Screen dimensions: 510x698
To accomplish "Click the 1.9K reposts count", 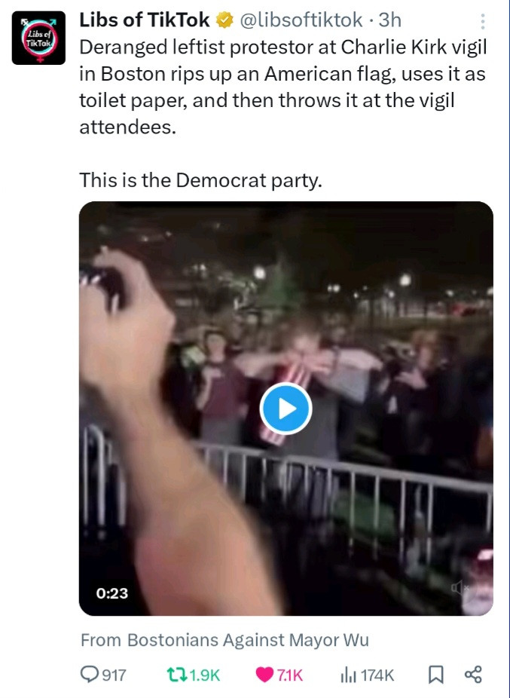I will [204, 675].
